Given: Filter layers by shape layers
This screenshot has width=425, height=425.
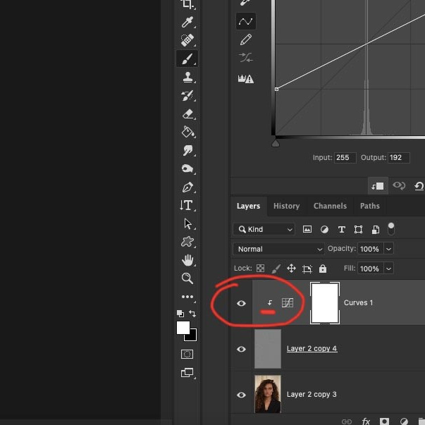Looking at the screenshot, I should point(358,230).
